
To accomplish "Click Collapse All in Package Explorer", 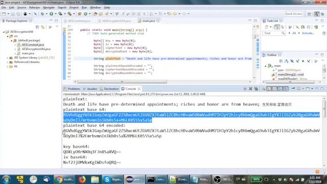I will coord(37,27).
